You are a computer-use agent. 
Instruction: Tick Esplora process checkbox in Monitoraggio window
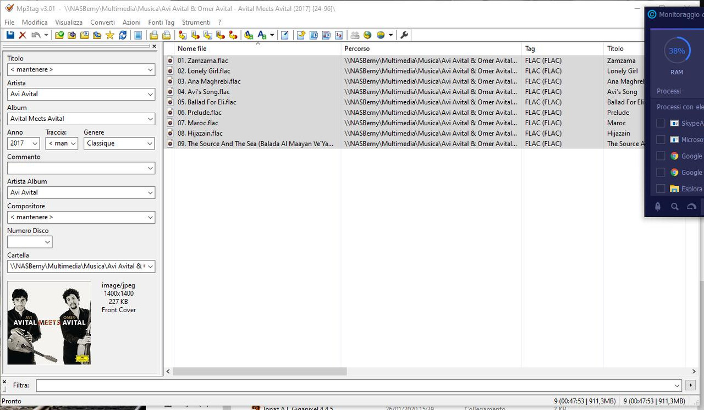pos(661,189)
